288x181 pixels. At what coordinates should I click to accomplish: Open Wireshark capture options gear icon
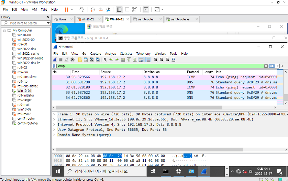click(73, 60)
